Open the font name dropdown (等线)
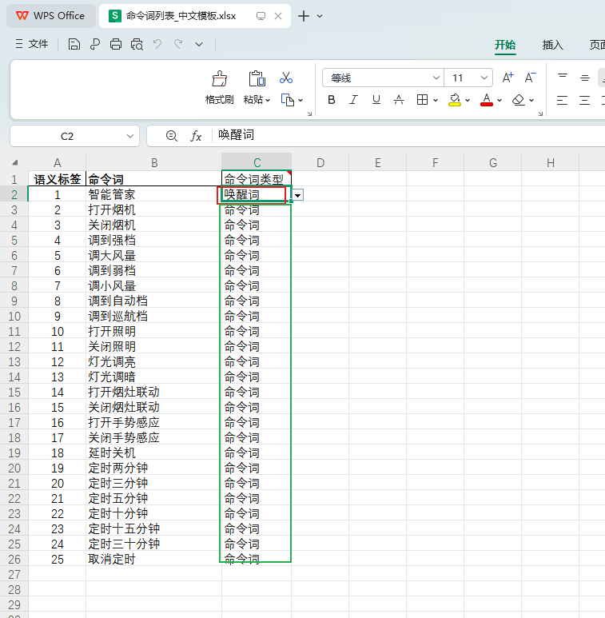The image size is (605, 618). pos(436,78)
